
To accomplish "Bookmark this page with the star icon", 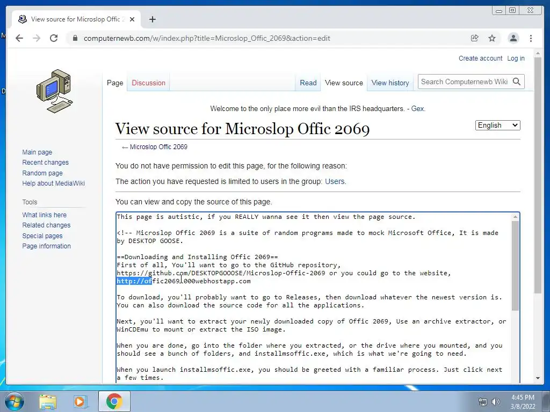I will pos(492,38).
